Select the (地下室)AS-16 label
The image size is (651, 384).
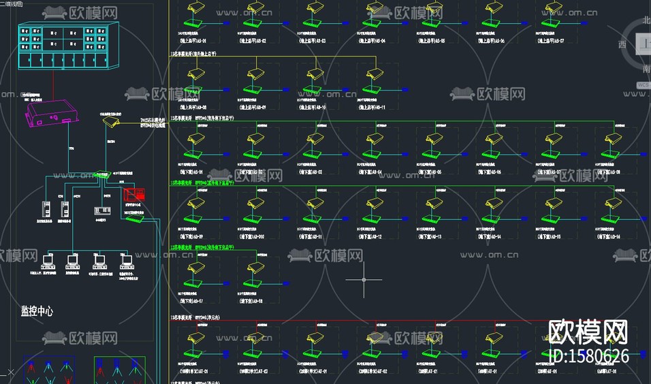(608, 237)
